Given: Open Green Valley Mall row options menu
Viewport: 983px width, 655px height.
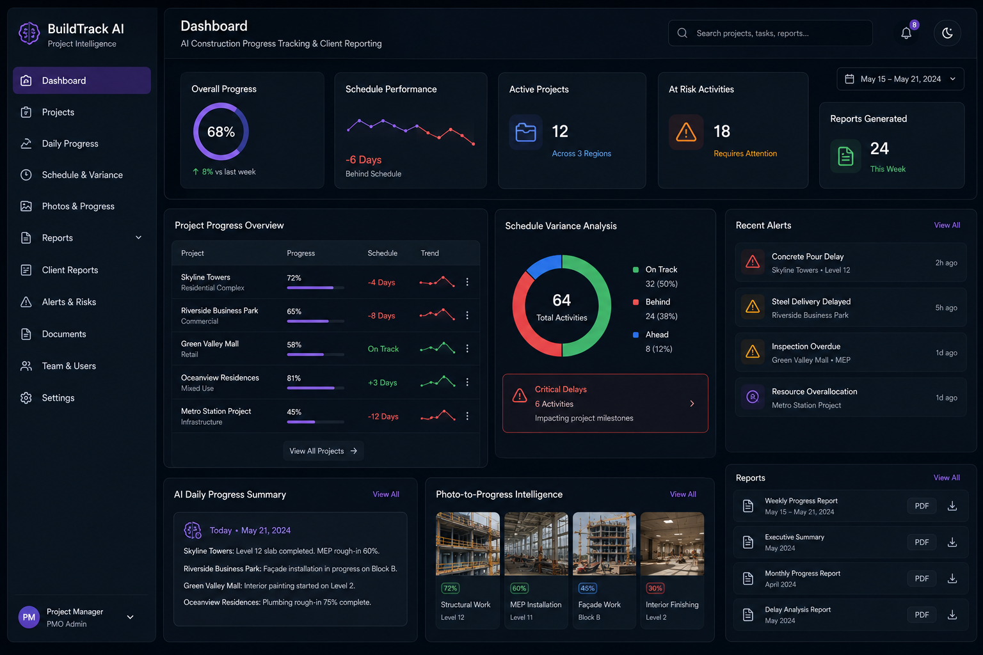Looking at the screenshot, I should coord(467,349).
